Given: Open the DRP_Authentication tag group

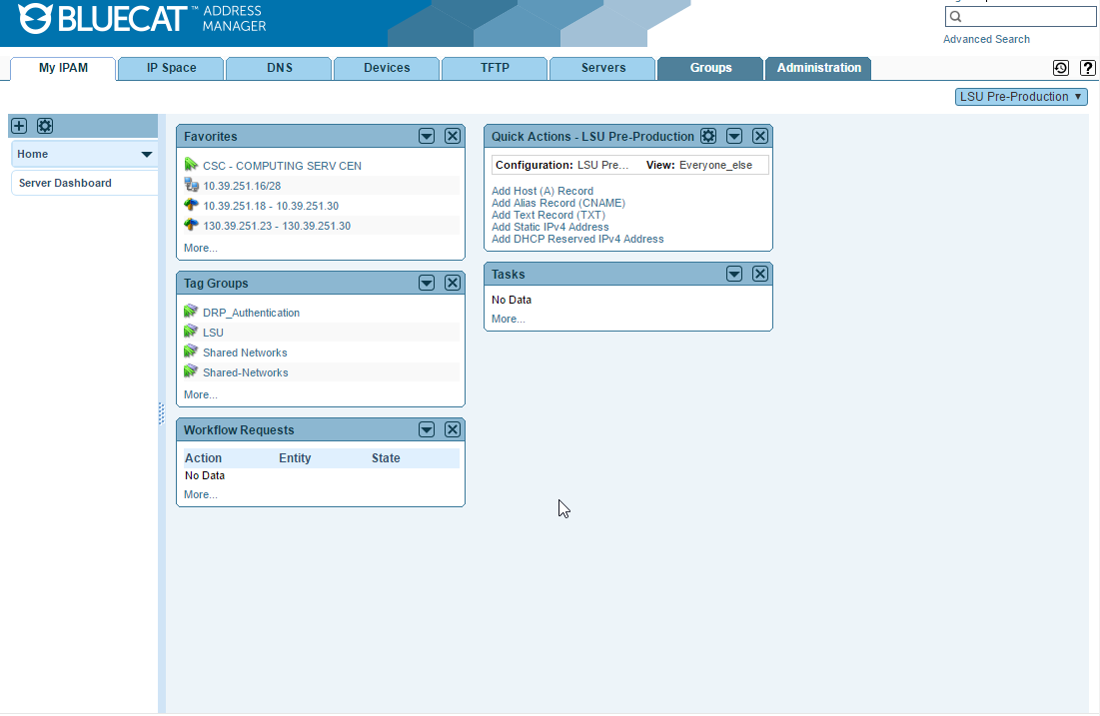Looking at the screenshot, I should coord(251,313).
